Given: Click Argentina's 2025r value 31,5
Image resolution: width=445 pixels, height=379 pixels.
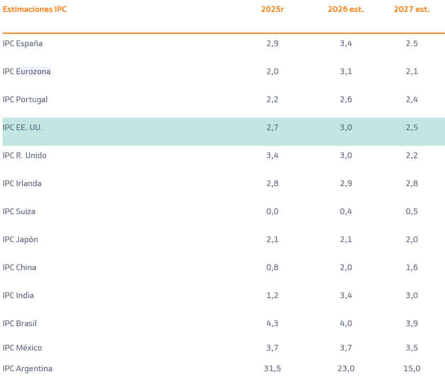Looking at the screenshot, I should coord(272,369).
